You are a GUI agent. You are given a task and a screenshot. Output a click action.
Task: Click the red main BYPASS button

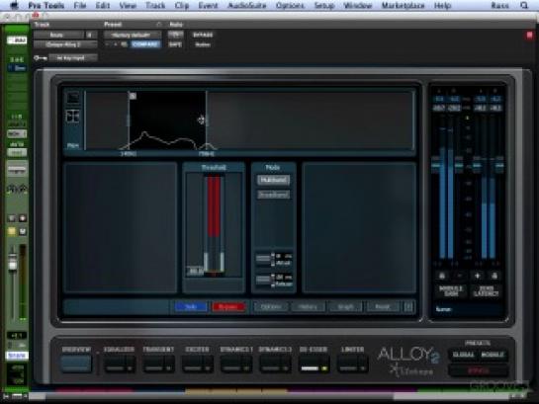pyautogui.click(x=478, y=370)
